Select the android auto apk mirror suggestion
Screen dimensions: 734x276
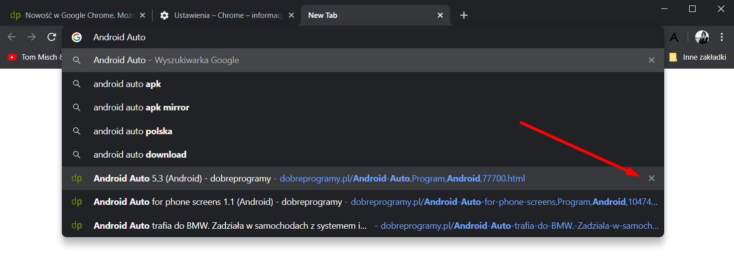[x=142, y=108]
